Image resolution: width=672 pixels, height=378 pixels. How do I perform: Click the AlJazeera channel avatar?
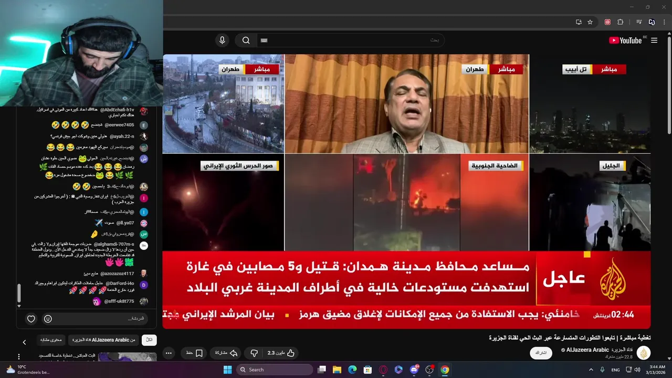click(x=643, y=353)
